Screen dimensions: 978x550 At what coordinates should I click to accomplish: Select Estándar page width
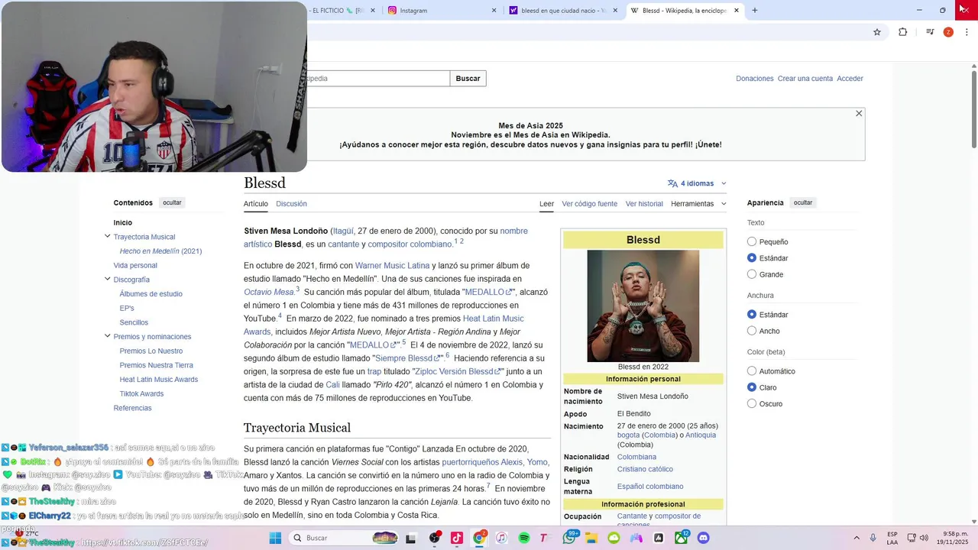tap(752, 315)
